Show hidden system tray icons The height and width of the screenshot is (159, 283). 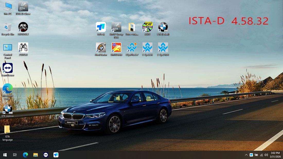coord(246,155)
